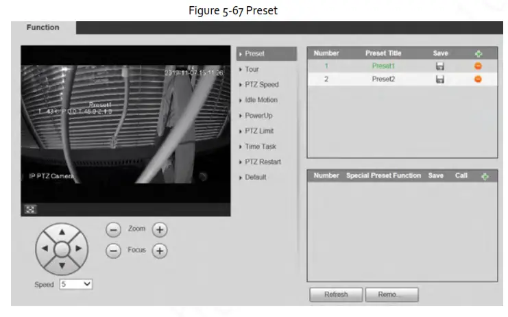Open the Speed dropdown
This screenshot has width=508, height=317.
76,284
